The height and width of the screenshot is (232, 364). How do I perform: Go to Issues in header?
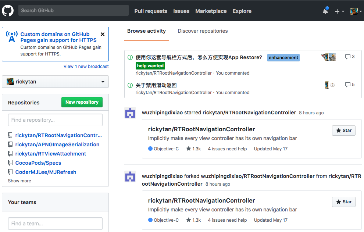coord(181,11)
